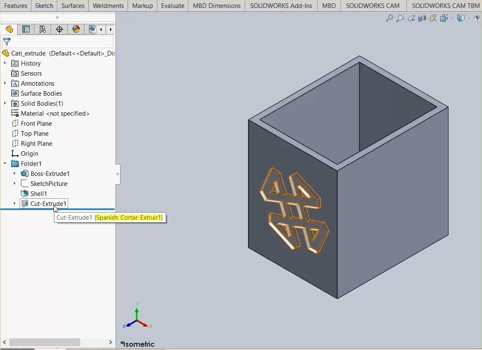Collapse Folder1 in the feature tree
The image size is (482, 350).
pyautogui.click(x=5, y=163)
